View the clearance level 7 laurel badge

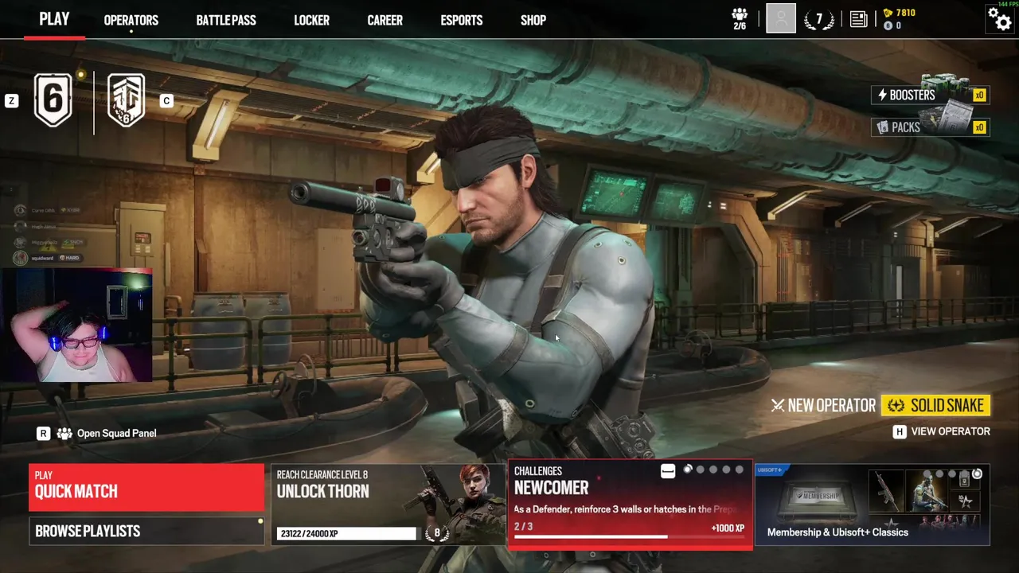819,19
